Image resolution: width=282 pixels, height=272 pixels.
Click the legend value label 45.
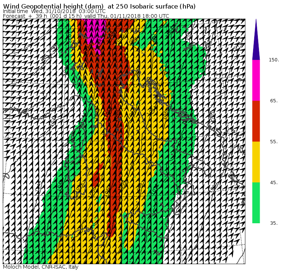point(274,183)
